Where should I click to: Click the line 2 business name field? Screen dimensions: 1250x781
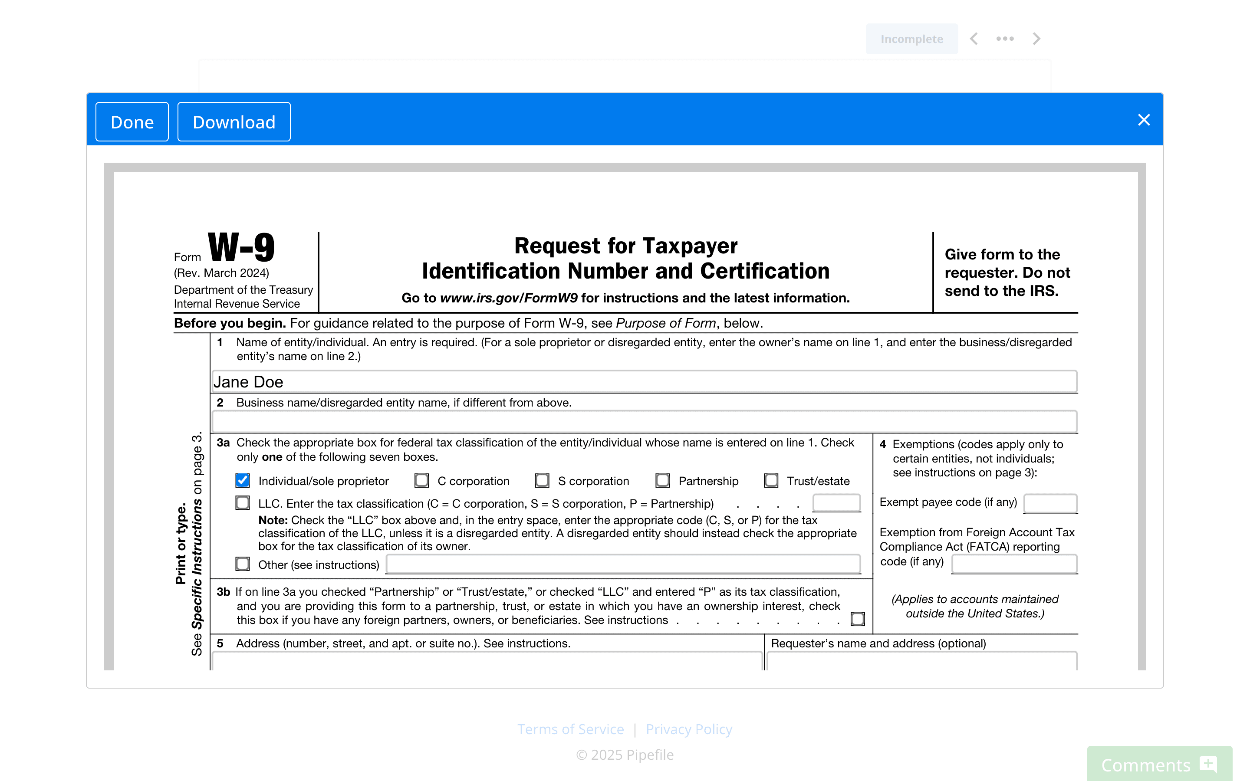tap(645, 421)
